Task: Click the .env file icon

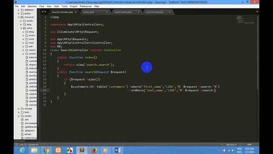Action: (22, 120)
